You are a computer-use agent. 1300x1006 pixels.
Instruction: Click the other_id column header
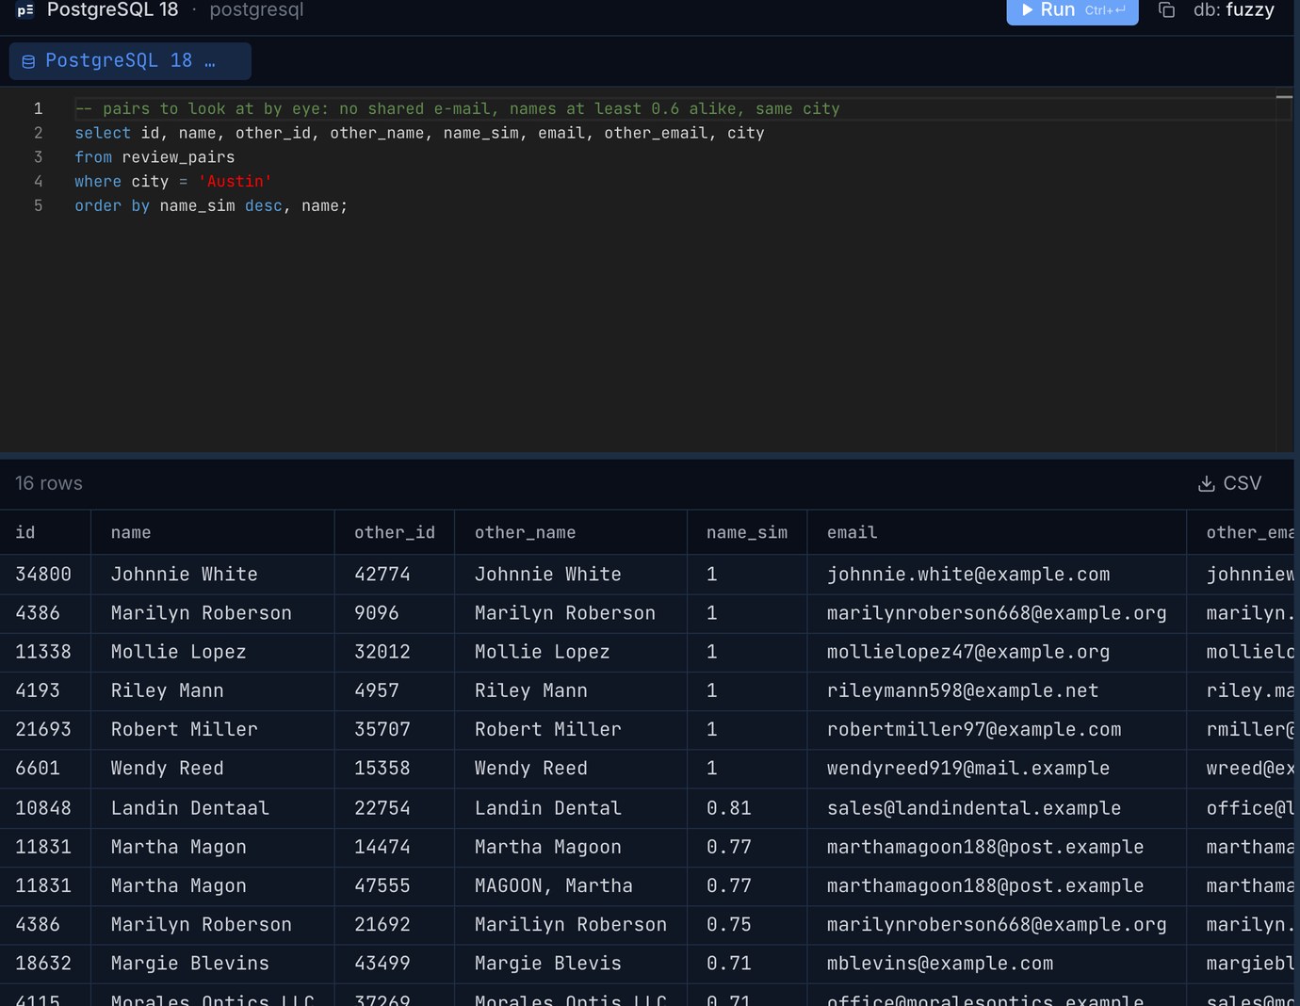coord(395,532)
